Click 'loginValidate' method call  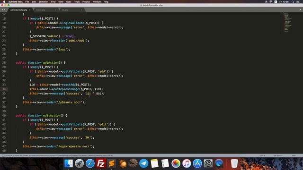click(x=73, y=23)
